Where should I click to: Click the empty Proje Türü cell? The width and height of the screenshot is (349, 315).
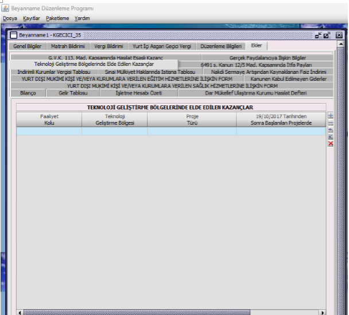click(x=192, y=131)
